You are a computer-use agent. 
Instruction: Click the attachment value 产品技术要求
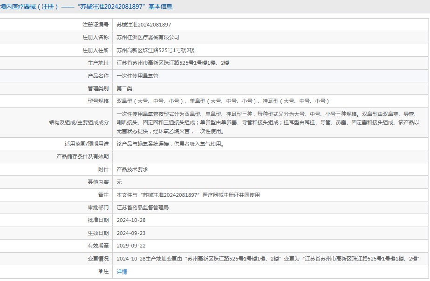pyautogui.click(x=132, y=169)
